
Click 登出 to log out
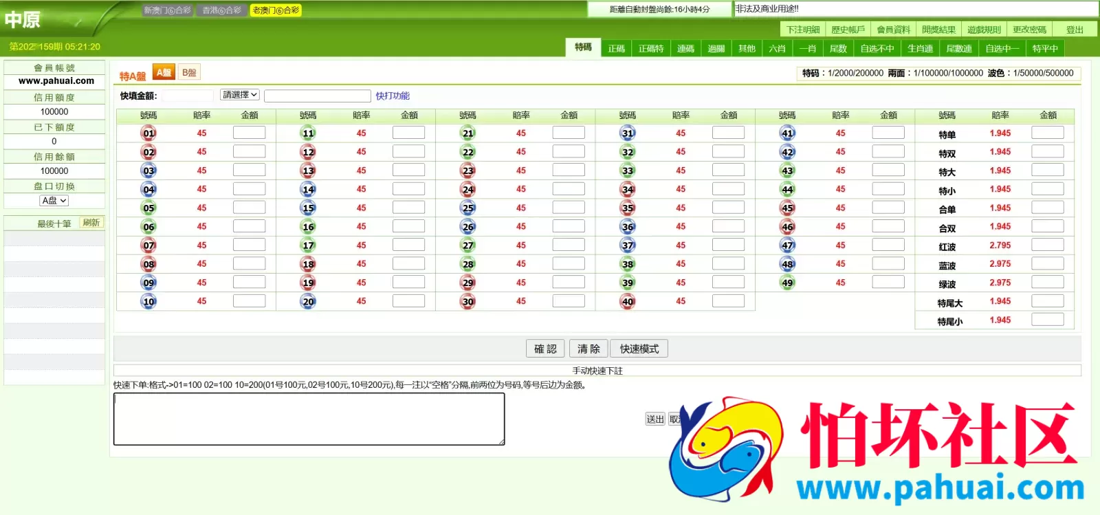[1075, 30]
